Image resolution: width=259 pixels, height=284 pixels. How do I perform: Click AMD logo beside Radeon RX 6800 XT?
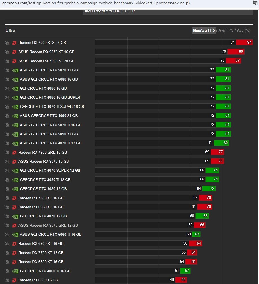[x=14, y=262]
